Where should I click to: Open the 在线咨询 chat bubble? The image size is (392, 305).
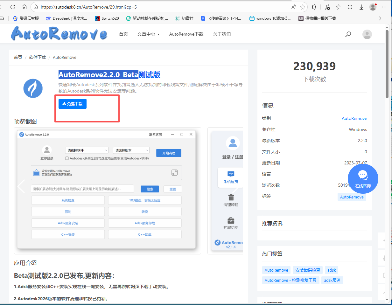(x=363, y=179)
